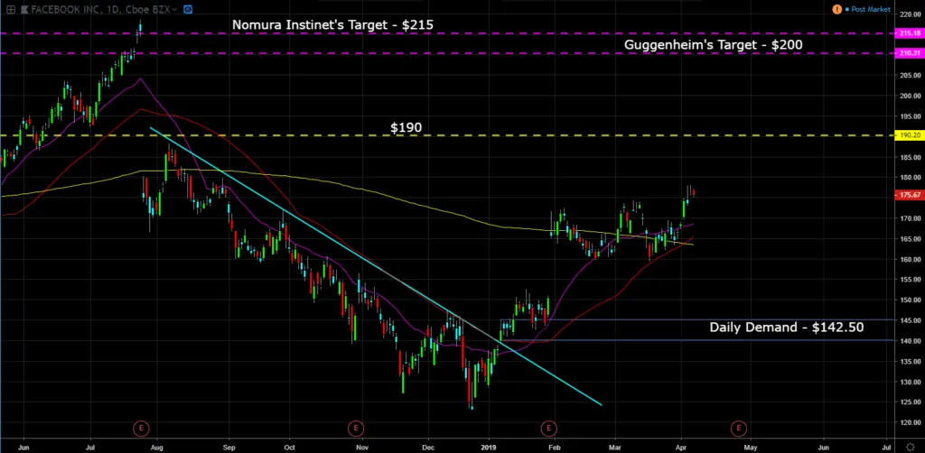Viewport: 925px width, 453px height.
Task: Select the "Daily Demand - $142.50" annotation
Action: [787, 328]
